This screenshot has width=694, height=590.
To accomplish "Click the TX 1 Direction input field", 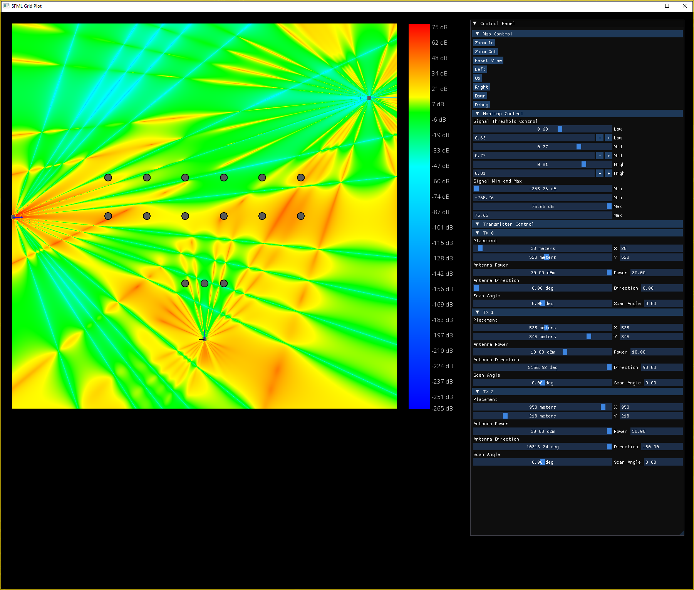I will point(661,367).
